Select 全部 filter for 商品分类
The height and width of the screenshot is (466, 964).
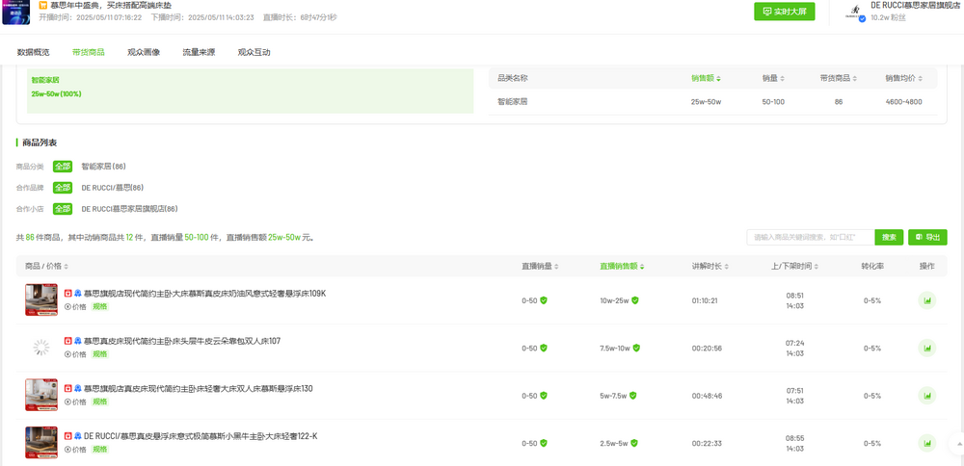[x=62, y=167]
